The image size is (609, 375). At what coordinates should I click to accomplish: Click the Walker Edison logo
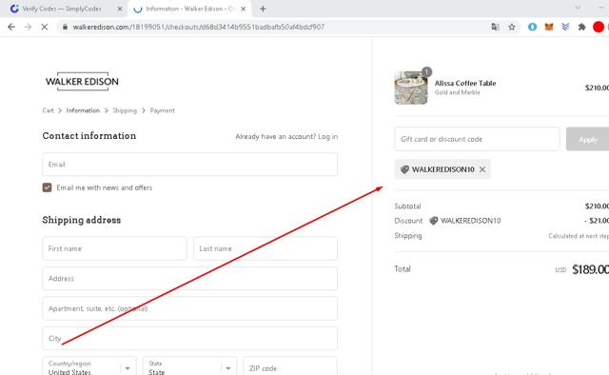pos(82,82)
